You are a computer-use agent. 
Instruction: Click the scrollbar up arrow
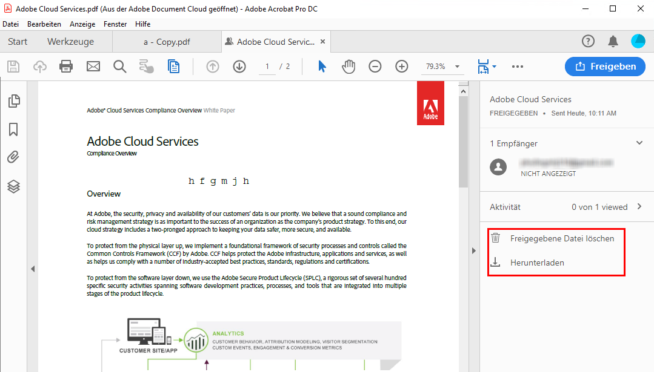point(464,91)
